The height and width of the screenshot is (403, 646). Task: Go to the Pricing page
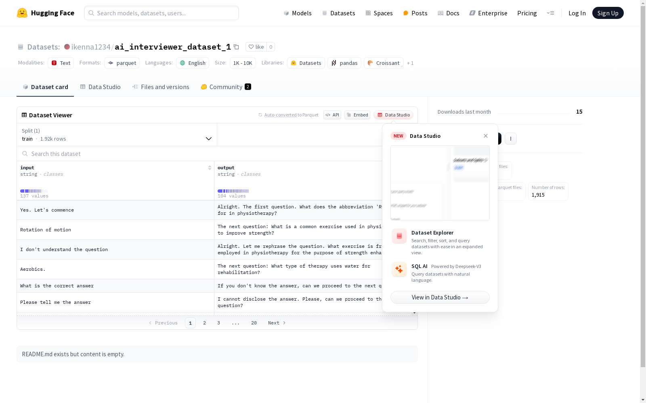527,13
